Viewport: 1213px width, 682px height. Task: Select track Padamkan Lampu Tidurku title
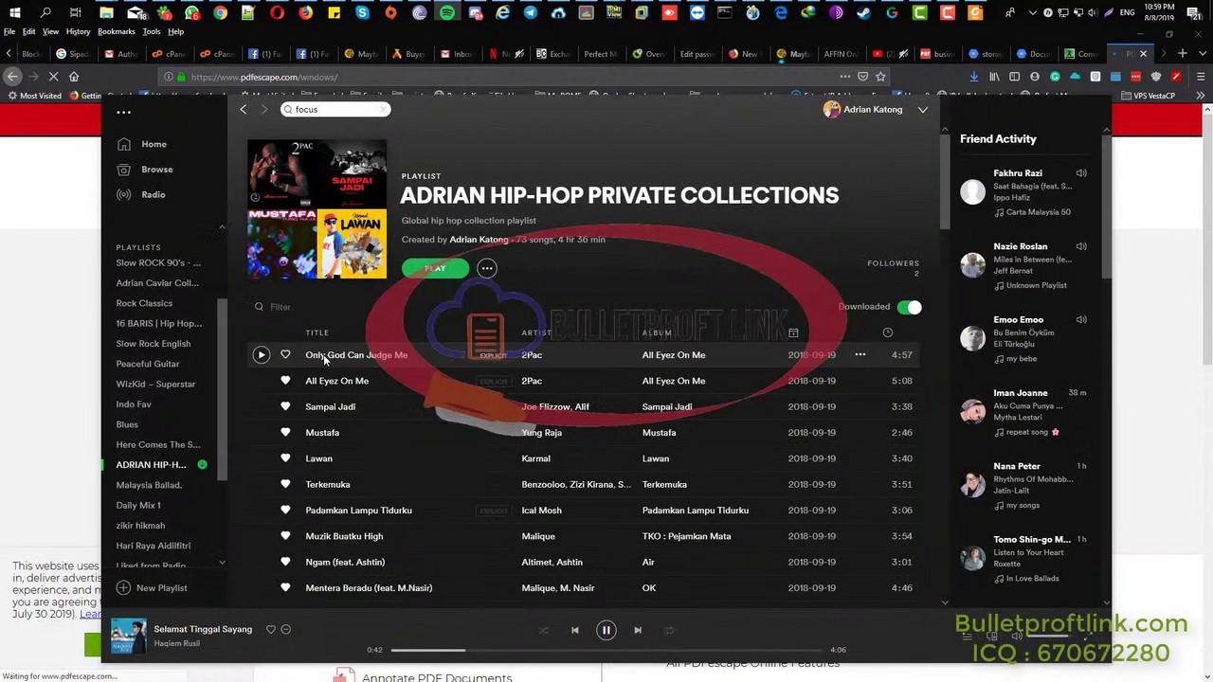tap(359, 511)
